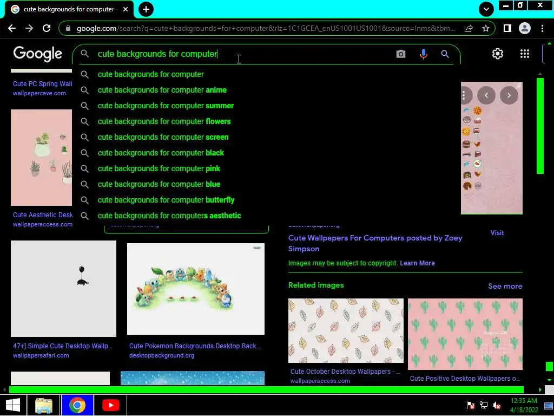
Task: Open '47+] Simple Cute Desktop Wallp...' link
Action: (x=63, y=346)
